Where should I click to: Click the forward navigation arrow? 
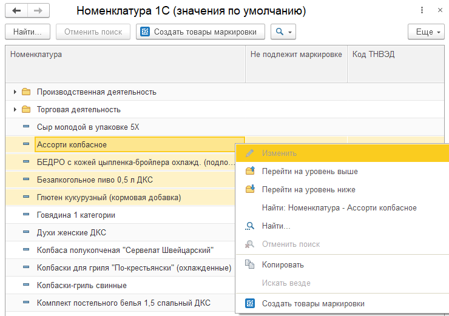click(38, 10)
